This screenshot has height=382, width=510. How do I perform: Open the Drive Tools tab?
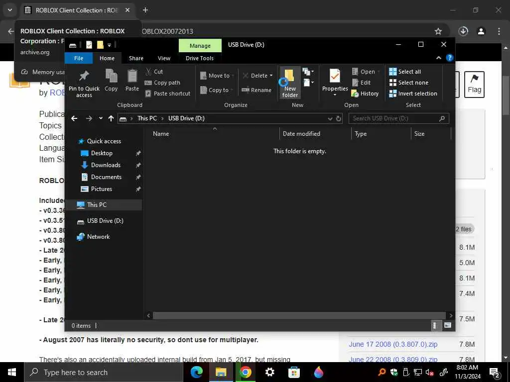click(199, 58)
